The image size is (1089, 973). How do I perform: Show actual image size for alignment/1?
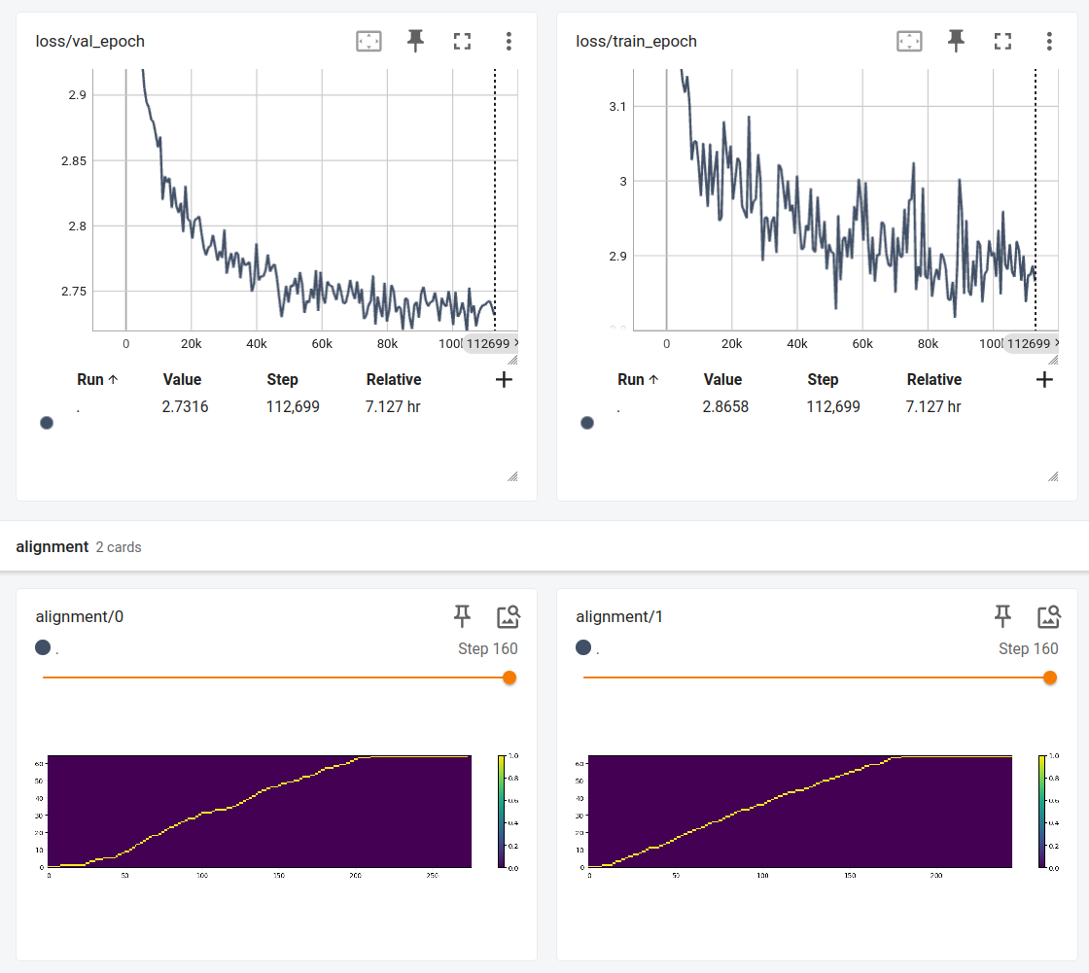[x=1049, y=616]
